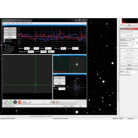This screenshot has height=138, width=138.
Task: Click the Directory button
Action: coord(129,69)
